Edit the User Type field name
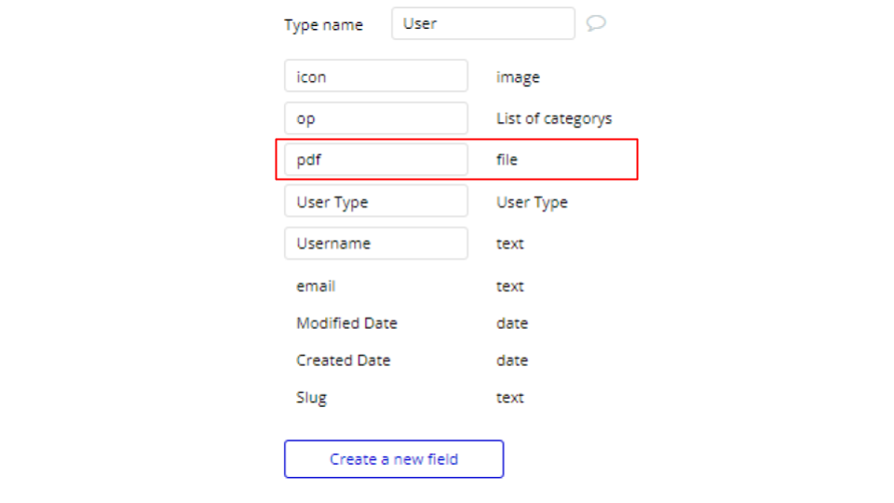 tap(376, 201)
